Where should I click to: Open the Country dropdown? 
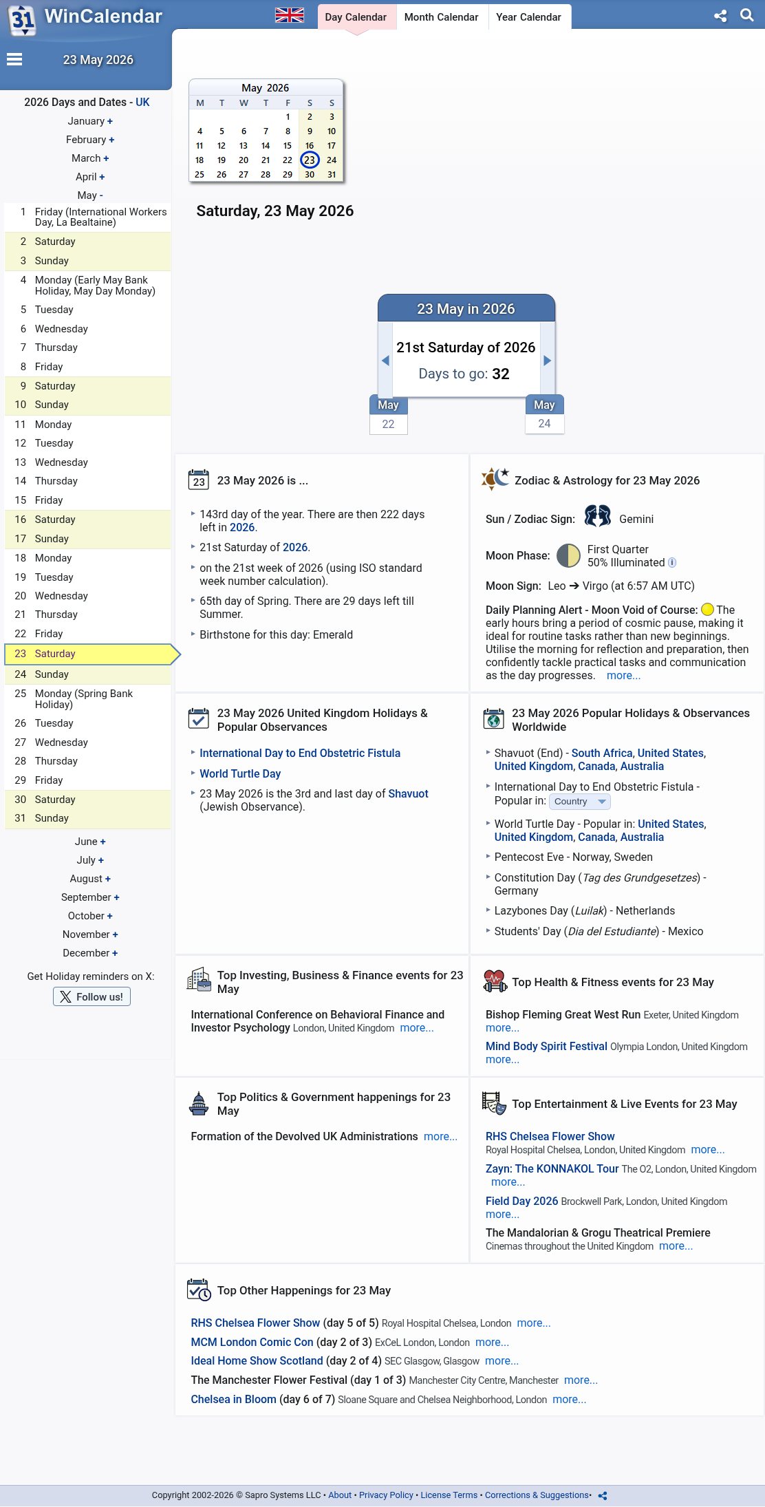(580, 802)
